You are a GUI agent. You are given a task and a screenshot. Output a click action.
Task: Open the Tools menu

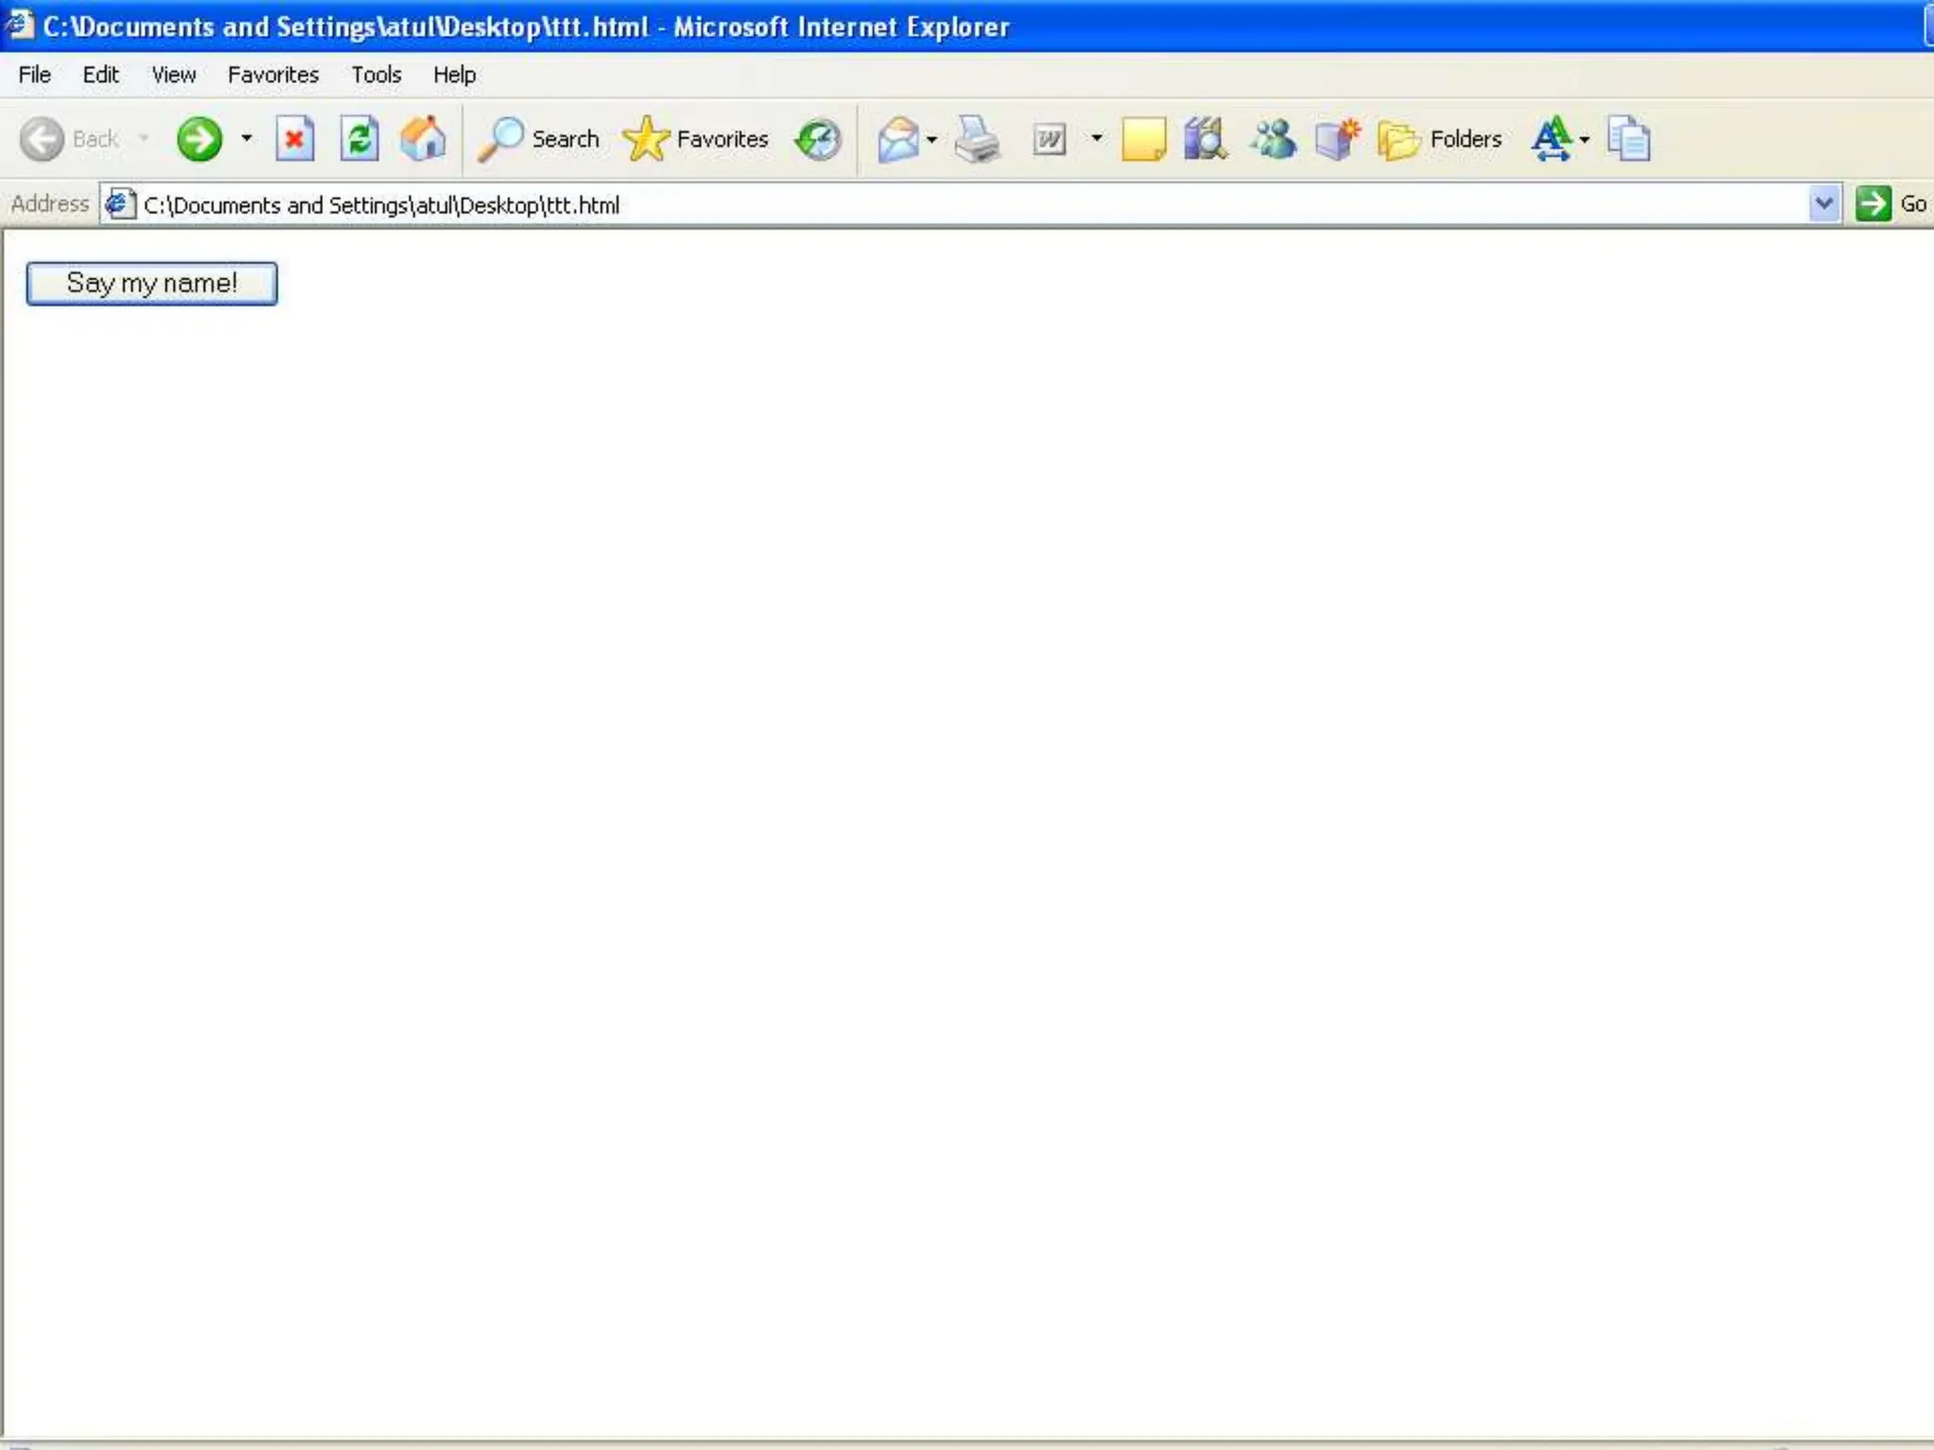pos(376,75)
